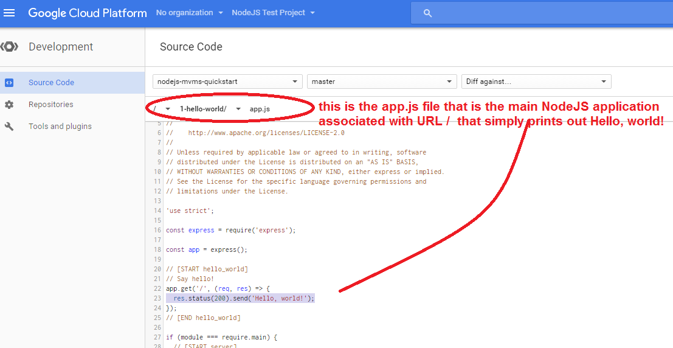
Task: Select Source Code in sidebar
Action: 51,83
